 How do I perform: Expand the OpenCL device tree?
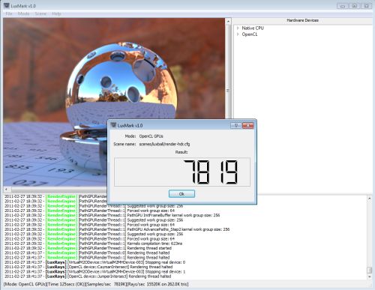click(238, 34)
